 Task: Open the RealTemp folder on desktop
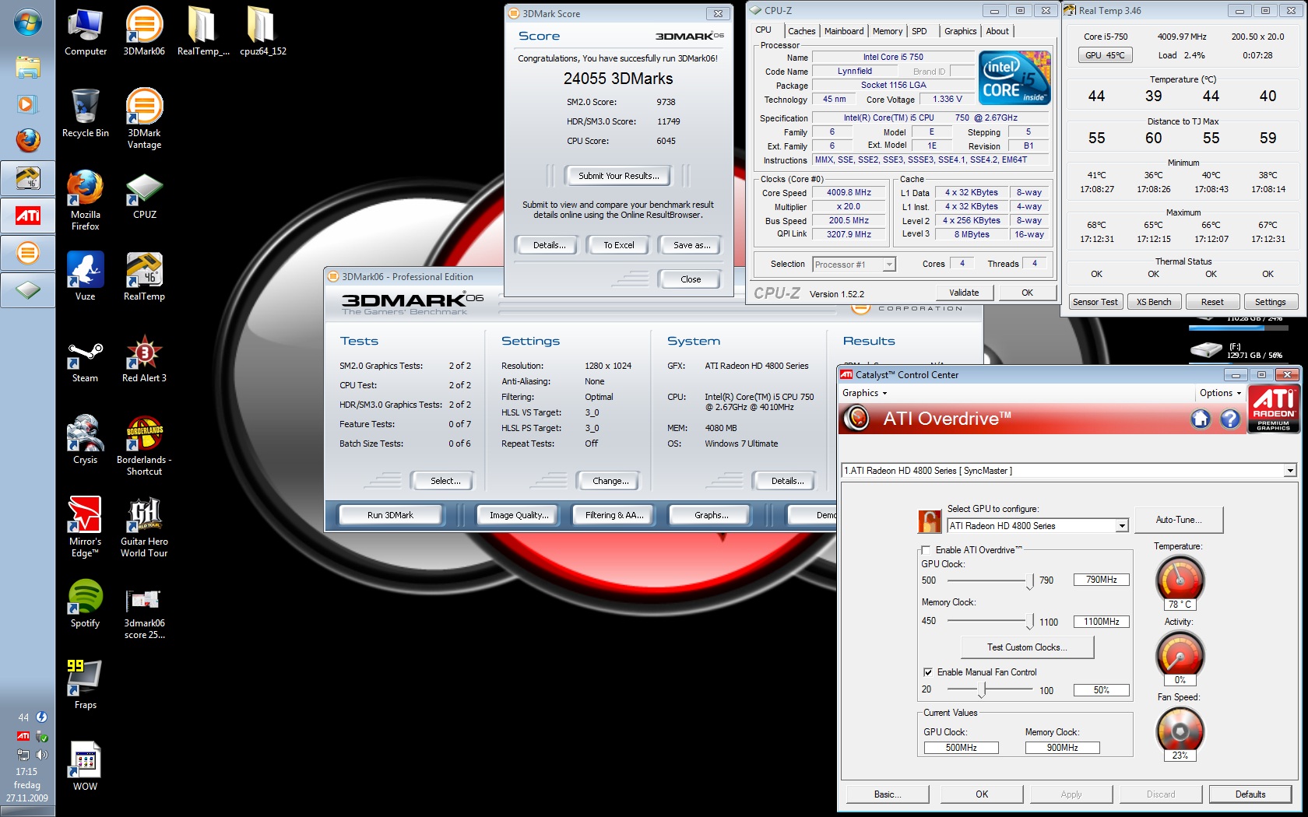pyautogui.click(x=203, y=32)
